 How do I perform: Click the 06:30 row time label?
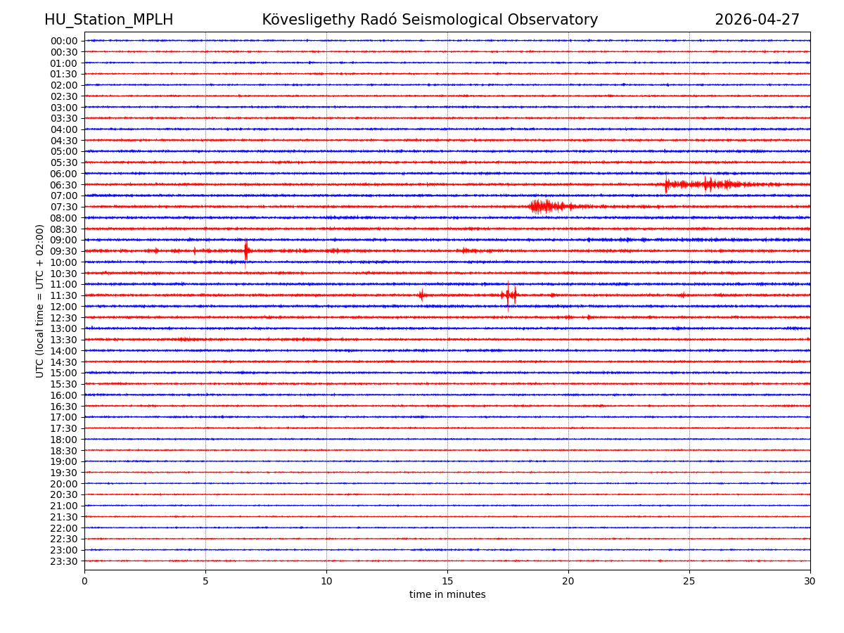coord(64,185)
